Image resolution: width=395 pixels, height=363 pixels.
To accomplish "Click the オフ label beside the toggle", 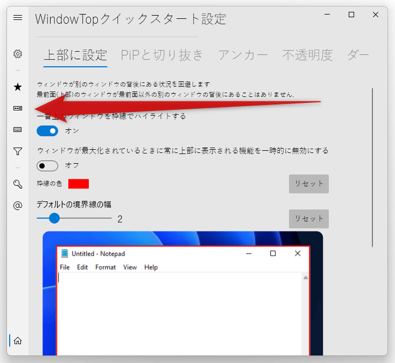I will tap(72, 166).
